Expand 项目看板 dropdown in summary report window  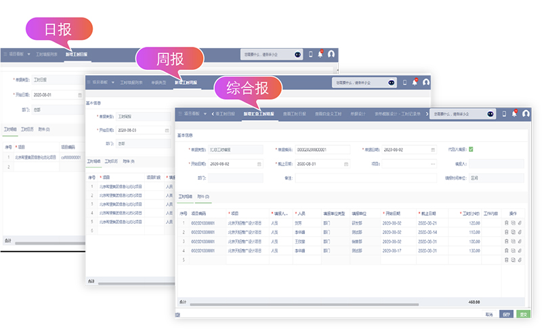[205, 114]
